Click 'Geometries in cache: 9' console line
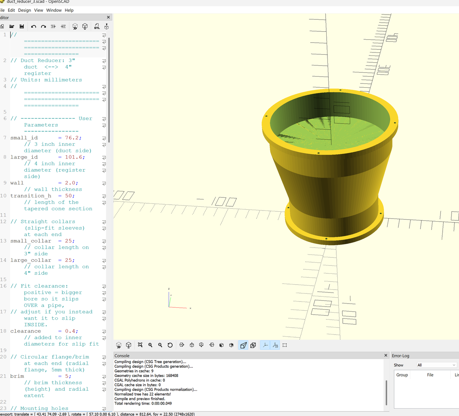This screenshot has height=416, width=459. click(134, 371)
